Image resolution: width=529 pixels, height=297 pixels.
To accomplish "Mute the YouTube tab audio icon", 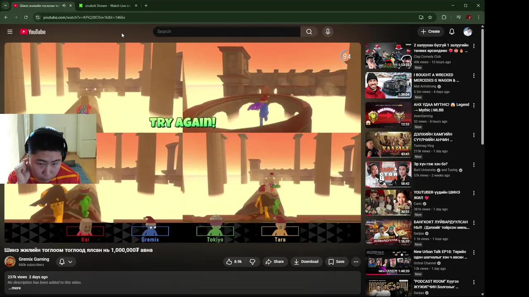I will pyautogui.click(x=64, y=6).
